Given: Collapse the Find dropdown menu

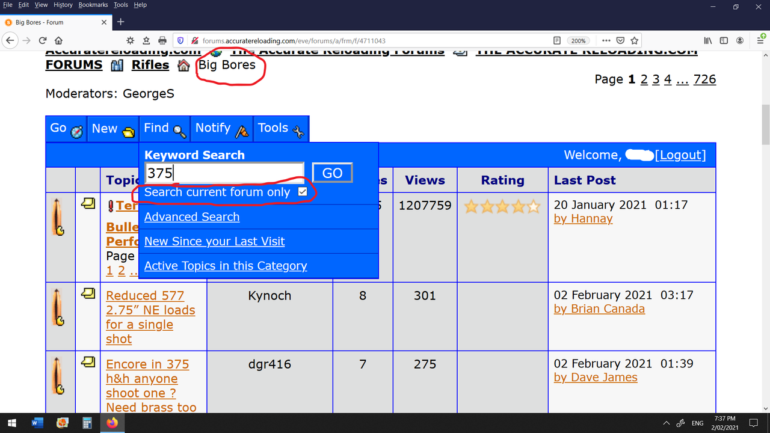Looking at the screenshot, I should (165, 129).
